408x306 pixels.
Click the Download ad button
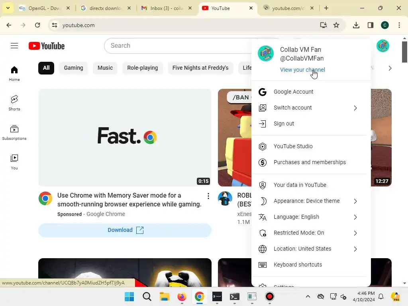click(x=125, y=230)
